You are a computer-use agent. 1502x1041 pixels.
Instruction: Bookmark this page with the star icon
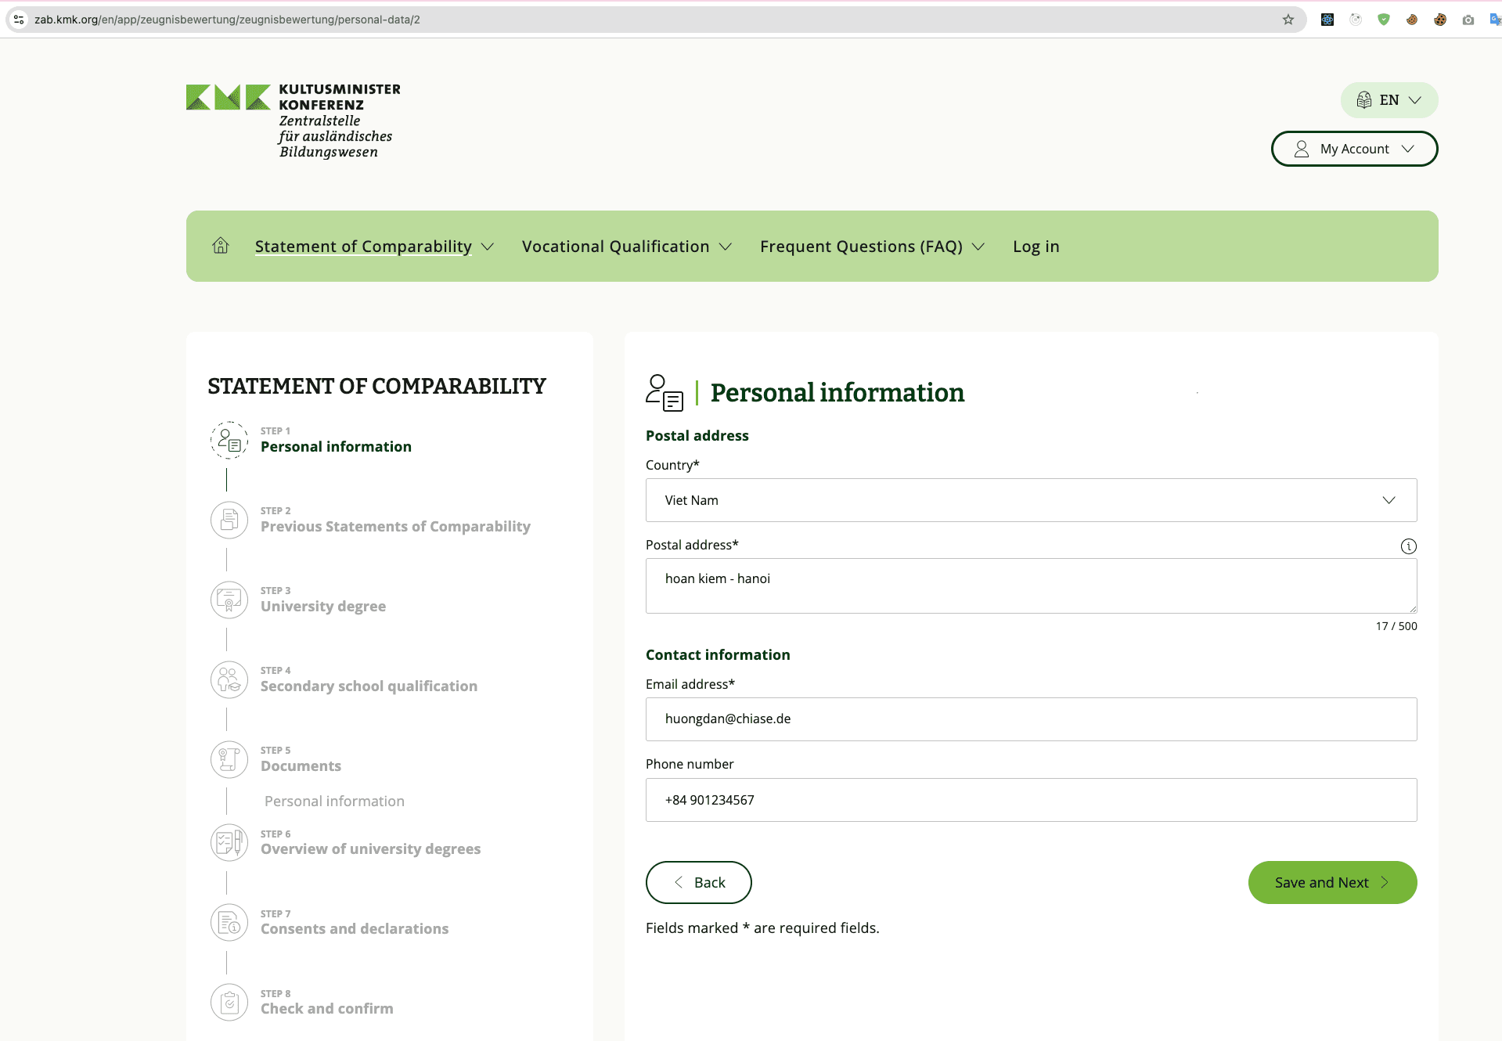(x=1288, y=20)
